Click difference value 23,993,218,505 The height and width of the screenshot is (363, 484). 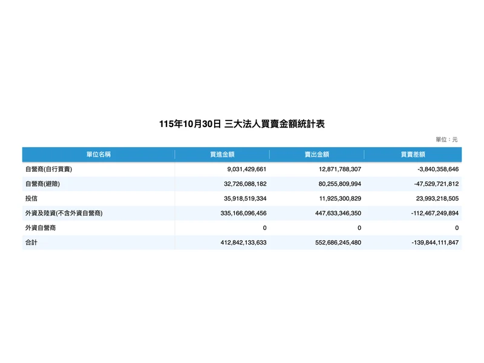437,198
